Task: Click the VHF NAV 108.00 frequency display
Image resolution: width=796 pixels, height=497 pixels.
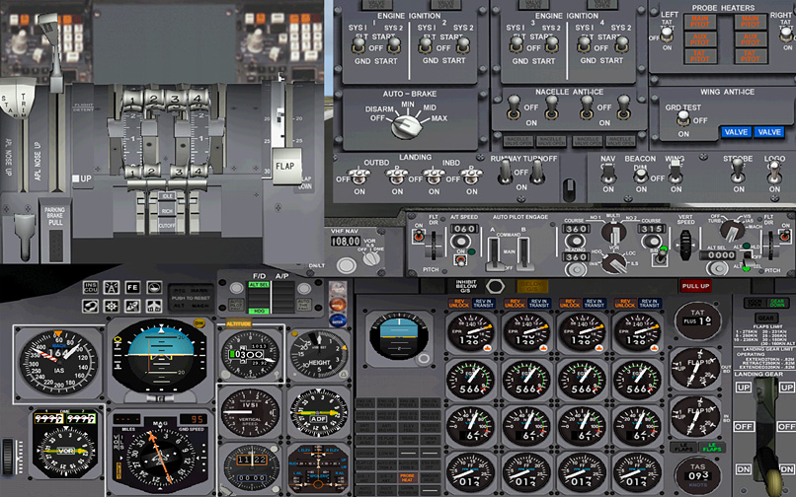Action: point(343,241)
